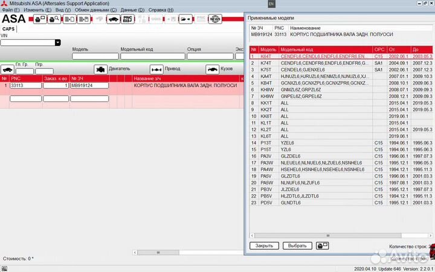Image resolution: width=435 pixels, height=272 pixels.
Task: Click the Выбрать button
Action: [x=297, y=245]
